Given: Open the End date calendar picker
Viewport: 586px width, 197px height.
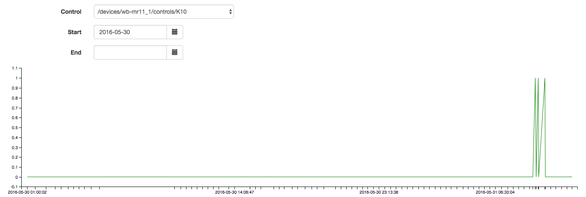Looking at the screenshot, I should point(175,52).
